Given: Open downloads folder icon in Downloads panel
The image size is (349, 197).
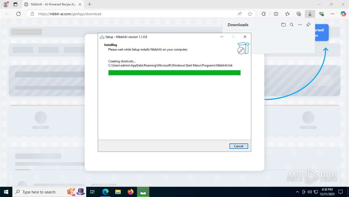Looking at the screenshot, I should tap(284, 25).
